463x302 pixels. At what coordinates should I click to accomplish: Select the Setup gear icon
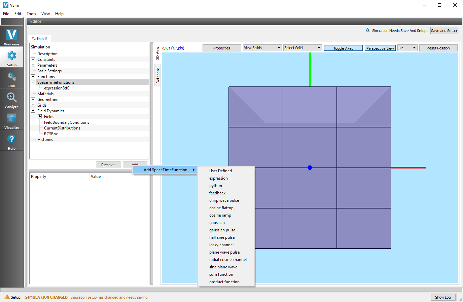coord(12,55)
